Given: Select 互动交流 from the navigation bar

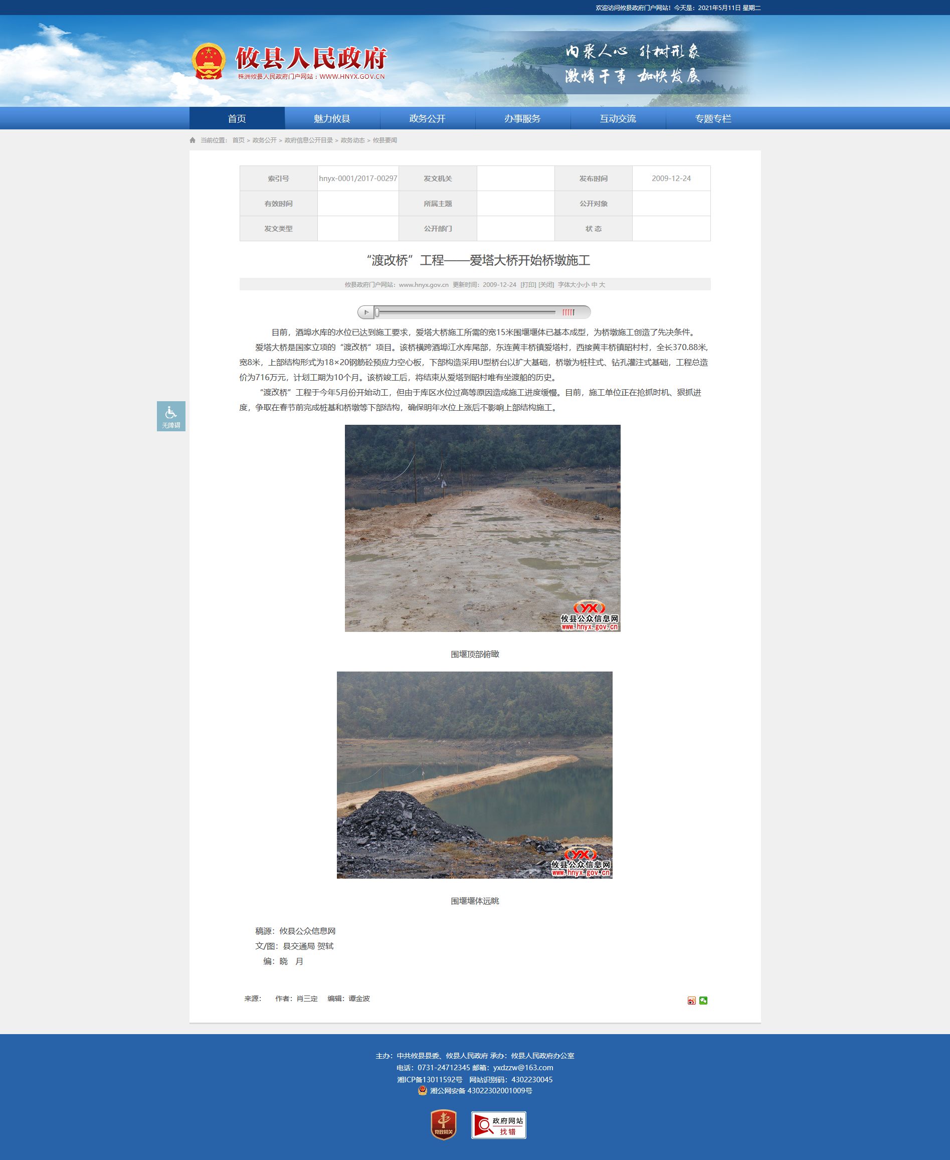Looking at the screenshot, I should coord(617,119).
